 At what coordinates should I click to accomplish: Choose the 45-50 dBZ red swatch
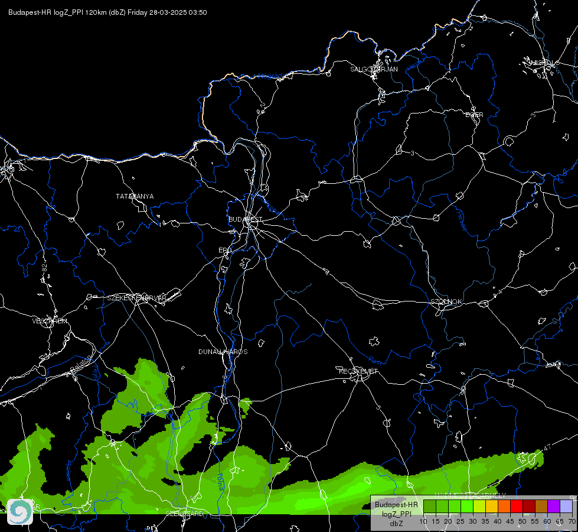coord(517,506)
